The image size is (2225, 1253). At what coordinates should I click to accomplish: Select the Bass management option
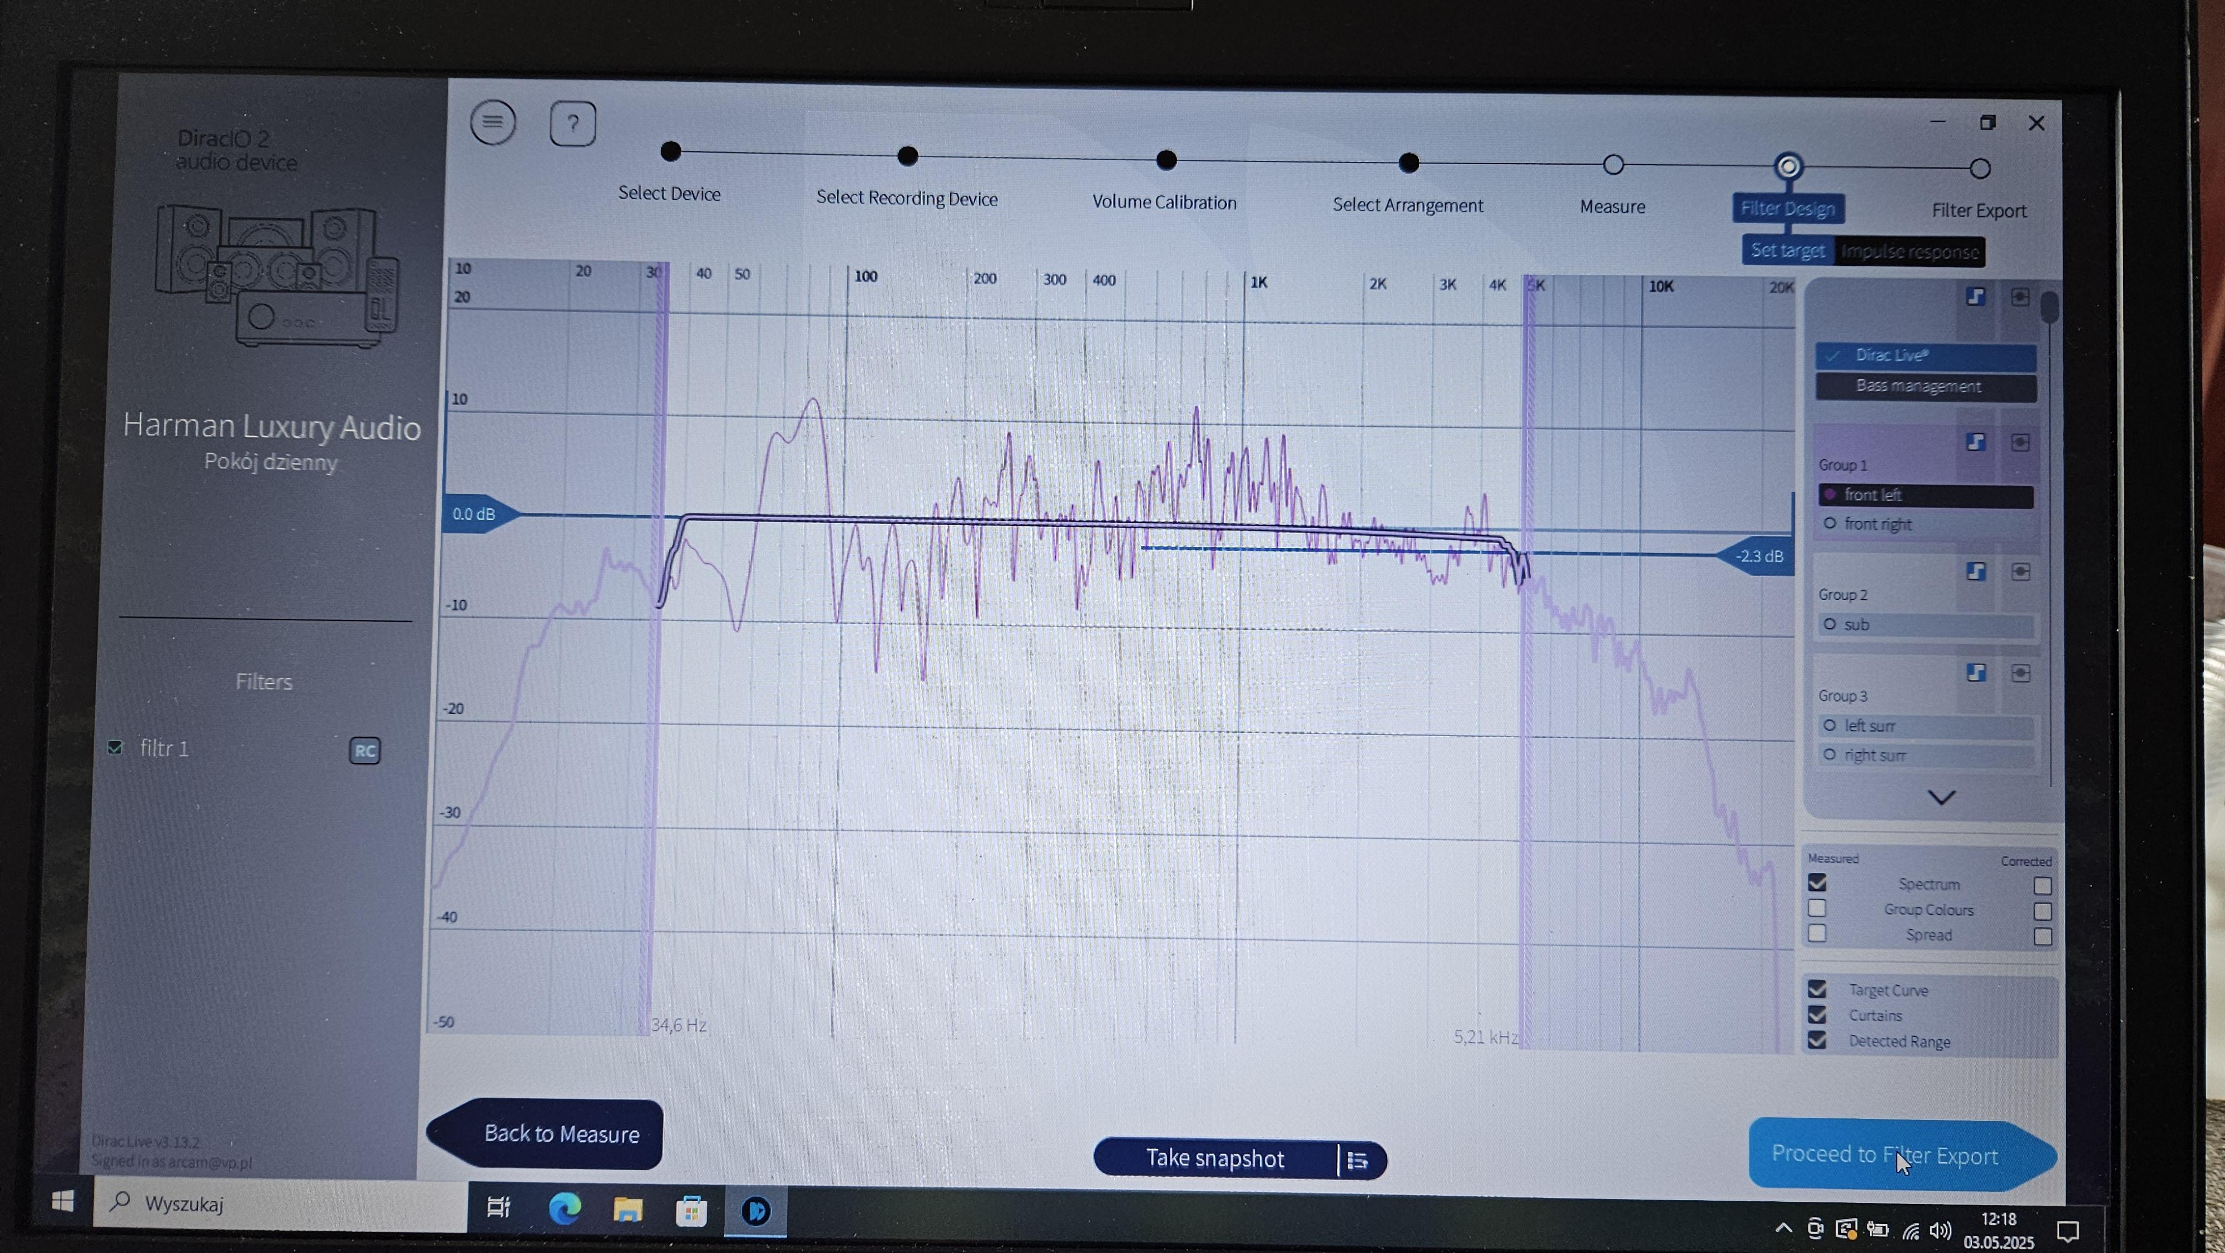pyautogui.click(x=1926, y=386)
